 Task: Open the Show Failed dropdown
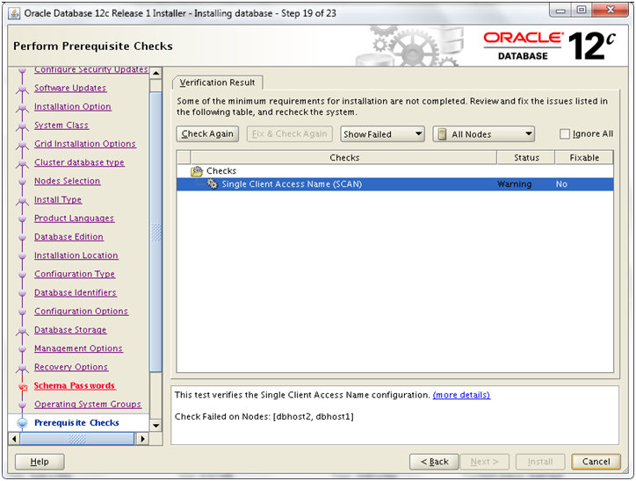[x=382, y=134]
